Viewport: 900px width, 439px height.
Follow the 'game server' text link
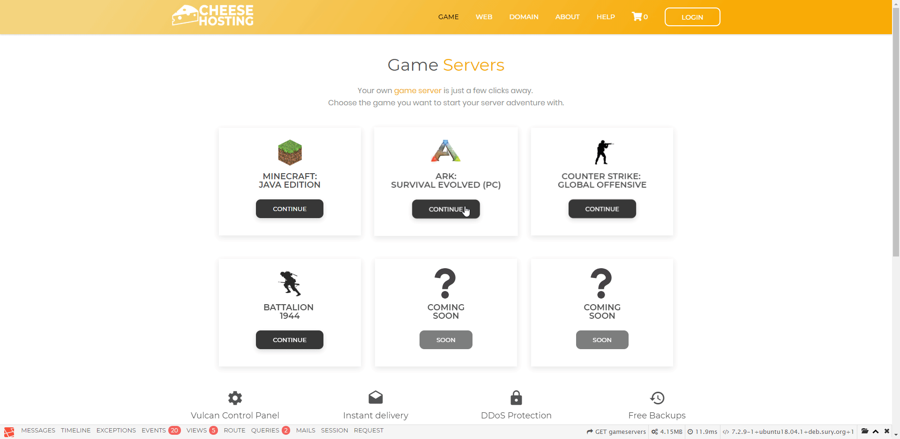(418, 90)
